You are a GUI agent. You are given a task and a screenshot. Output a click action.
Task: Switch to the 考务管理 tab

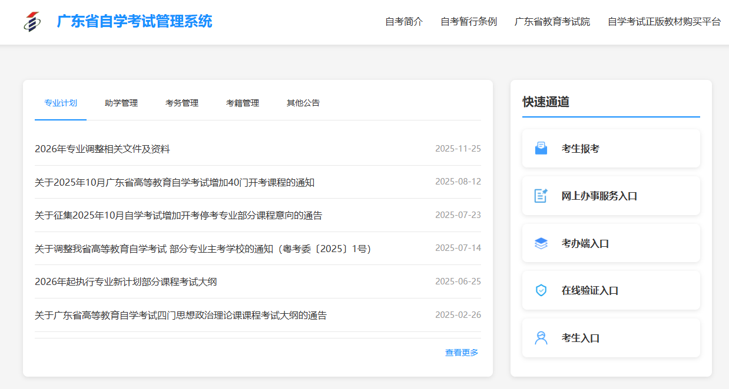[182, 103]
